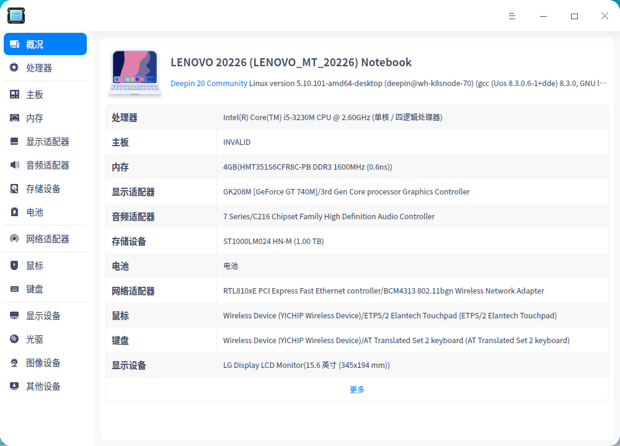Open the title bar hamburger menu
Viewport: 620px width, 446px height.
512,16
